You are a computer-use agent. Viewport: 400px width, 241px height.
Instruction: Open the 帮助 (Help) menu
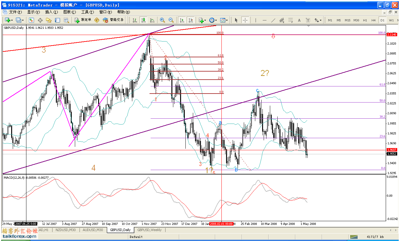[124, 12]
